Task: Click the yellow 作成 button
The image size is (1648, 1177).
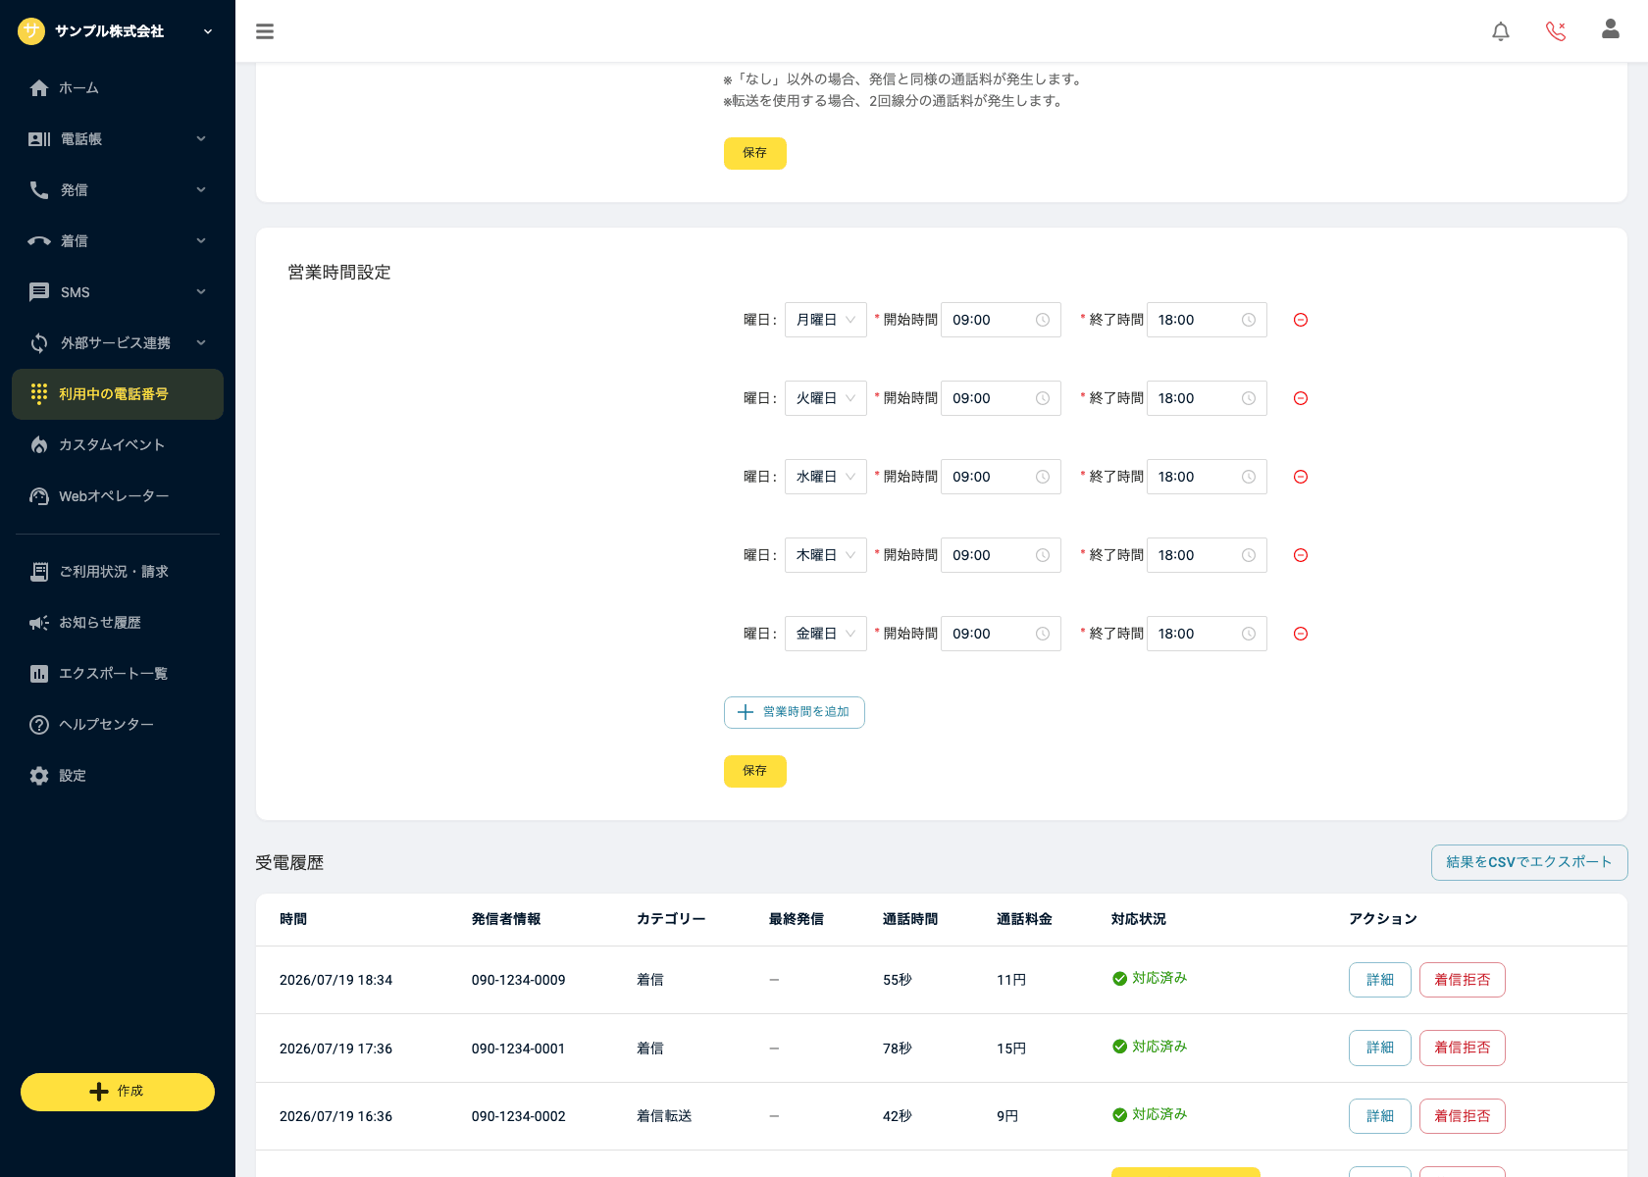Action: point(118,1092)
